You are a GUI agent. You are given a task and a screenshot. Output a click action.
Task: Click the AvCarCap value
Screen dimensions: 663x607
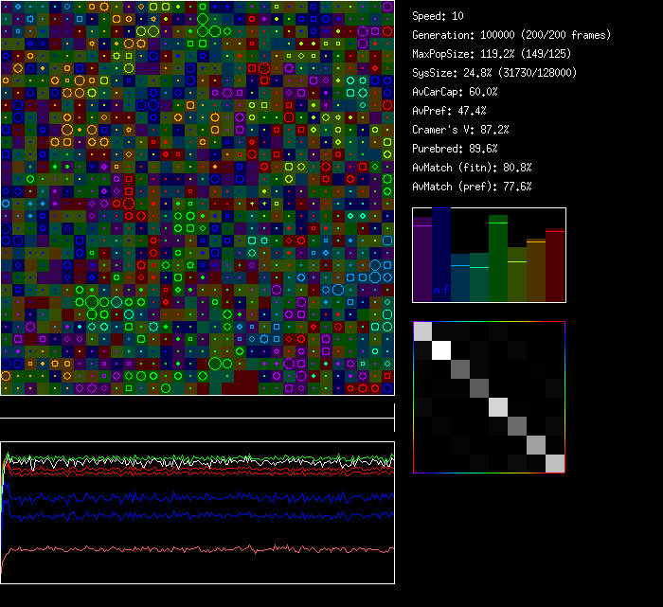click(x=456, y=92)
